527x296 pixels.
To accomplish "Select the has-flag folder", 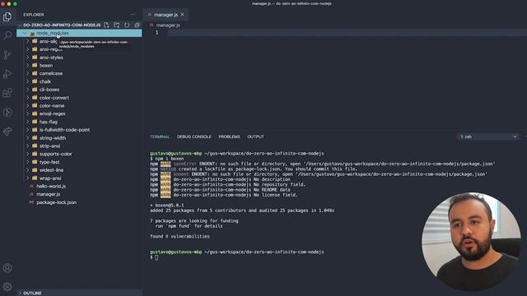I will tap(79, 122).
